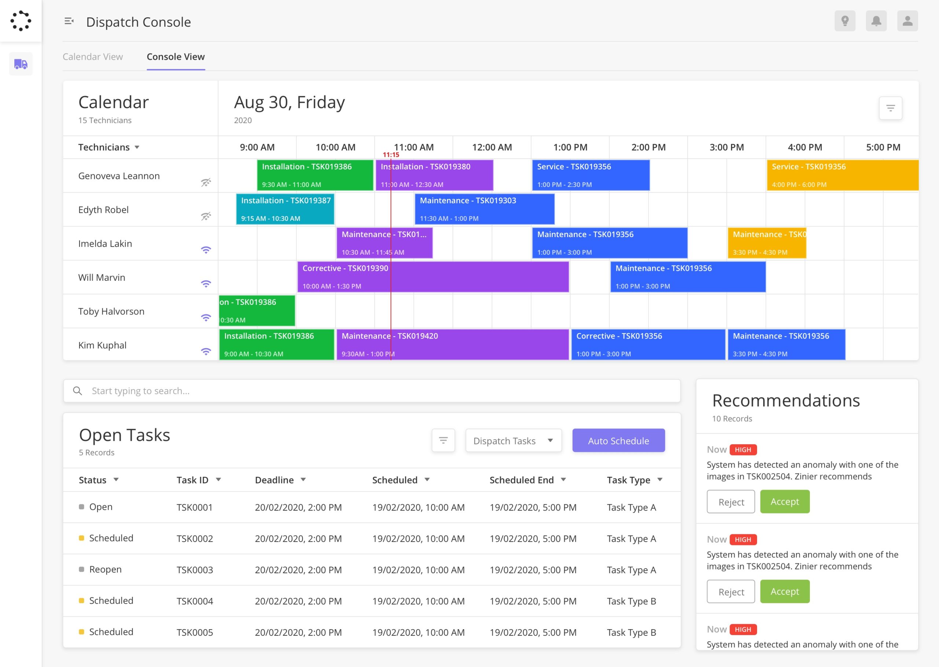The width and height of the screenshot is (939, 667).
Task: Click the 11:15 current time marker
Action: point(391,155)
